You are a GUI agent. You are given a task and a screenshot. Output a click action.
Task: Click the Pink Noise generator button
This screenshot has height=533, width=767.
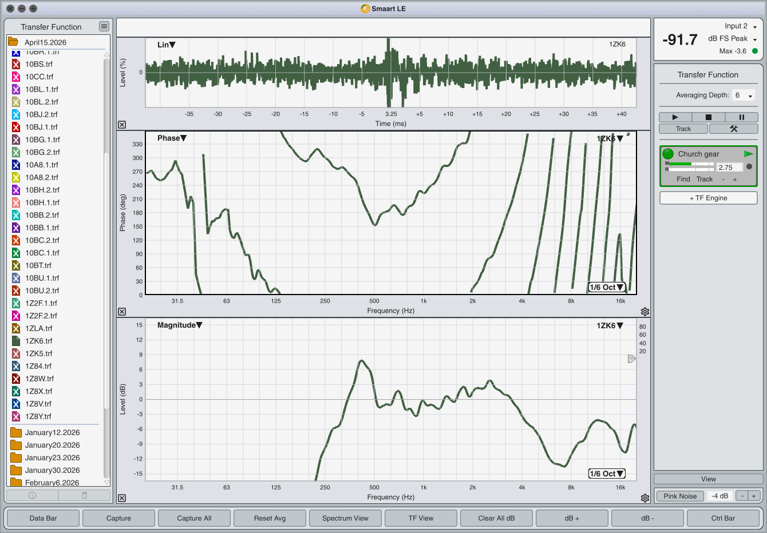(x=680, y=496)
